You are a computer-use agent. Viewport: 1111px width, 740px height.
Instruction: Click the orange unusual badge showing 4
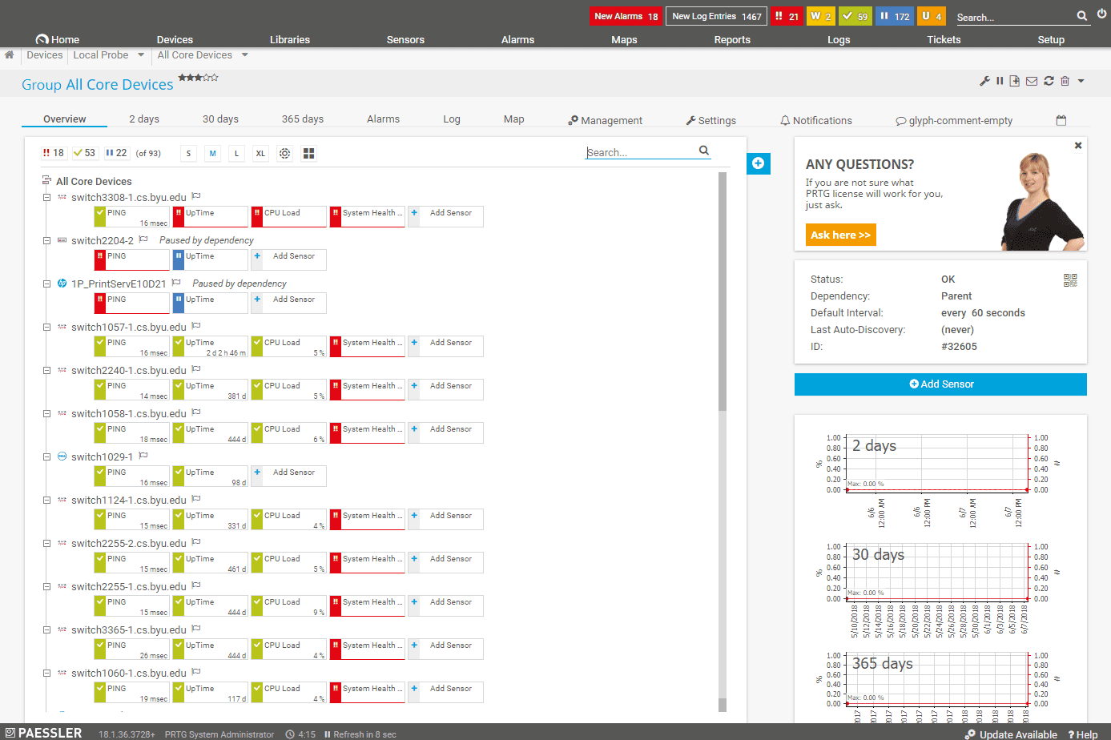pyautogui.click(x=932, y=16)
